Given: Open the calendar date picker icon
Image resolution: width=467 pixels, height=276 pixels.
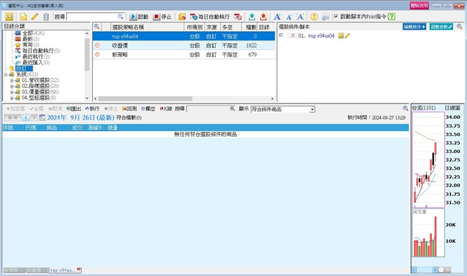Looking at the screenshot, I should (x=42, y=118).
